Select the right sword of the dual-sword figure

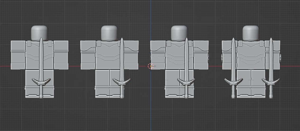click(x=271, y=68)
